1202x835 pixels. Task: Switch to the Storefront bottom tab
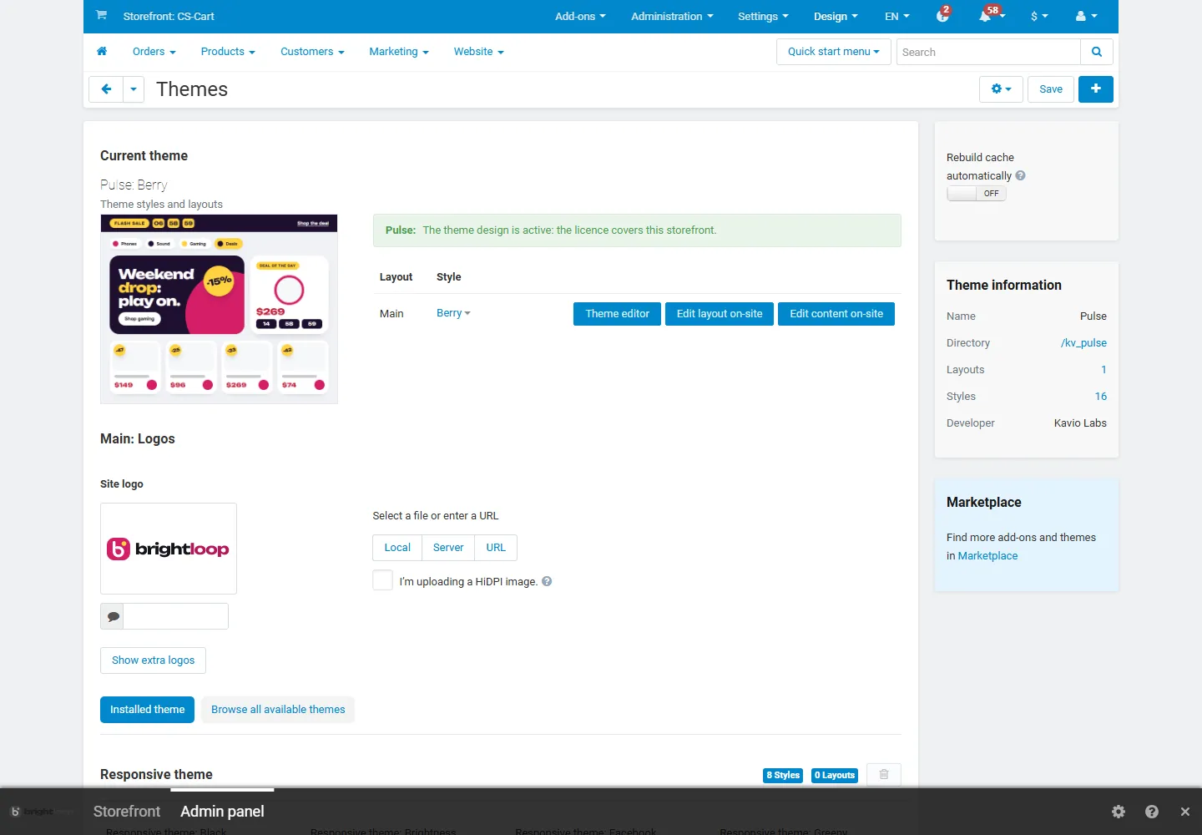coord(127,812)
